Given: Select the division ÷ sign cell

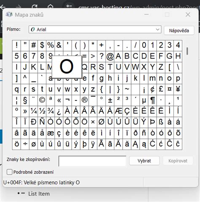Looking at the screenshot, I should pyautogui.click(x=25, y=144).
